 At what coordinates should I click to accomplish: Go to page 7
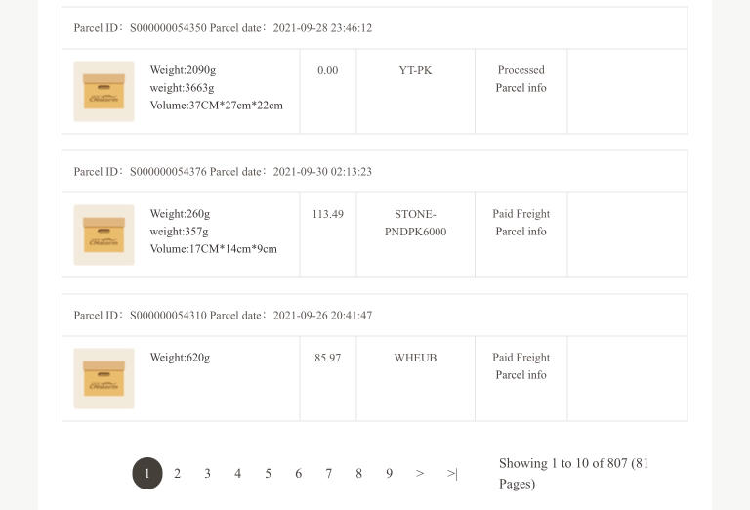[328, 474]
